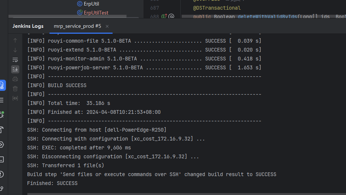The width and height of the screenshot is (346, 195).
Task: Click the down arrow in log toolbar
Action: pyautogui.click(x=15, y=50)
